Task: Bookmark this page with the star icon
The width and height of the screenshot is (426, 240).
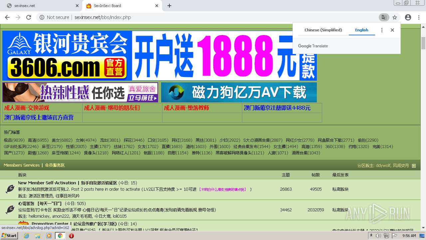Action: (x=395, y=17)
